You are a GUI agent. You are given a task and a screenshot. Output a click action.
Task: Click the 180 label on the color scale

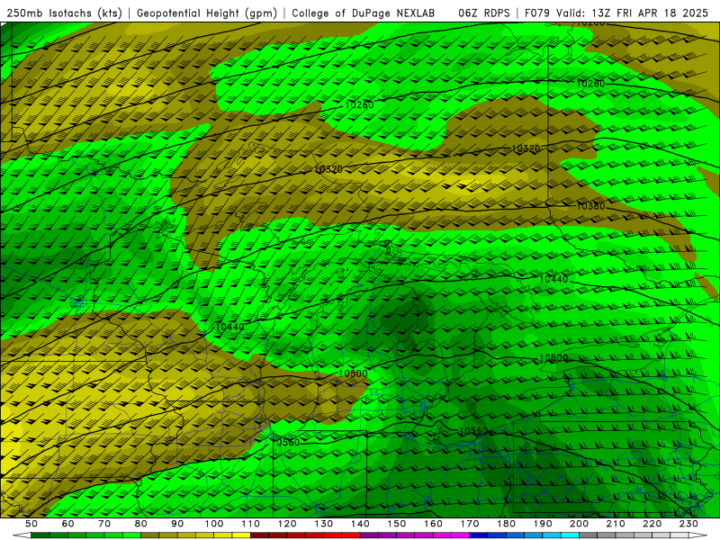[506, 524]
